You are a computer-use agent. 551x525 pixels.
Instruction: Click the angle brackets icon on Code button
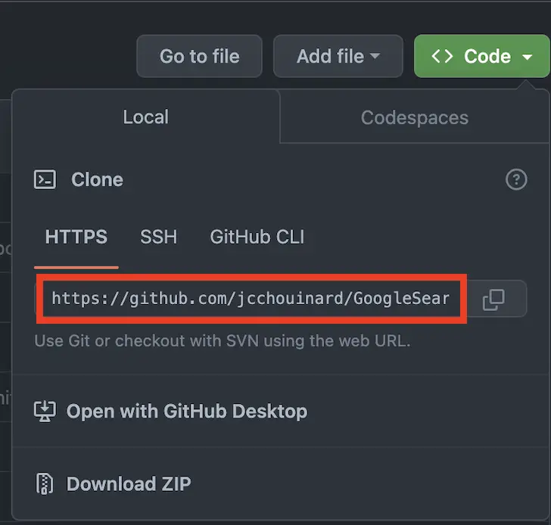point(442,56)
